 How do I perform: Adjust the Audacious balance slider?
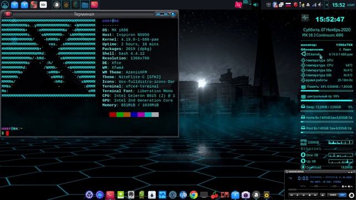pyautogui.click(x=335, y=187)
